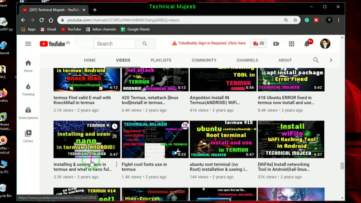Screen dimensions: 361x203
Task: Open the Google Sheets bookmark
Action: point(135,29)
